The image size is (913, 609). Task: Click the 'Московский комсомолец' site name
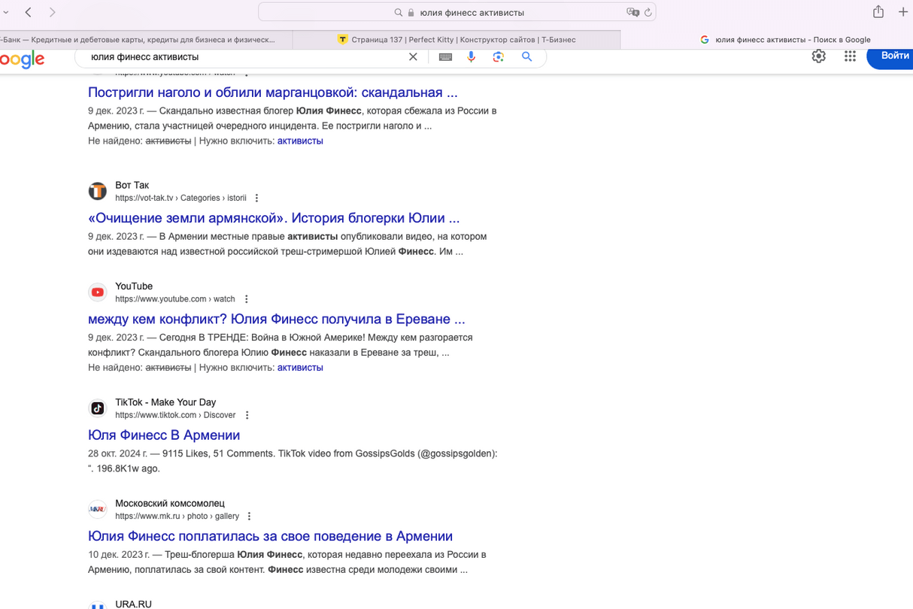pyautogui.click(x=170, y=504)
